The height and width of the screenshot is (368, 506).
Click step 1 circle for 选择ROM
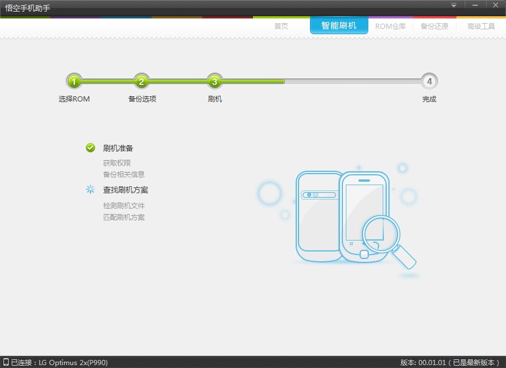point(74,81)
